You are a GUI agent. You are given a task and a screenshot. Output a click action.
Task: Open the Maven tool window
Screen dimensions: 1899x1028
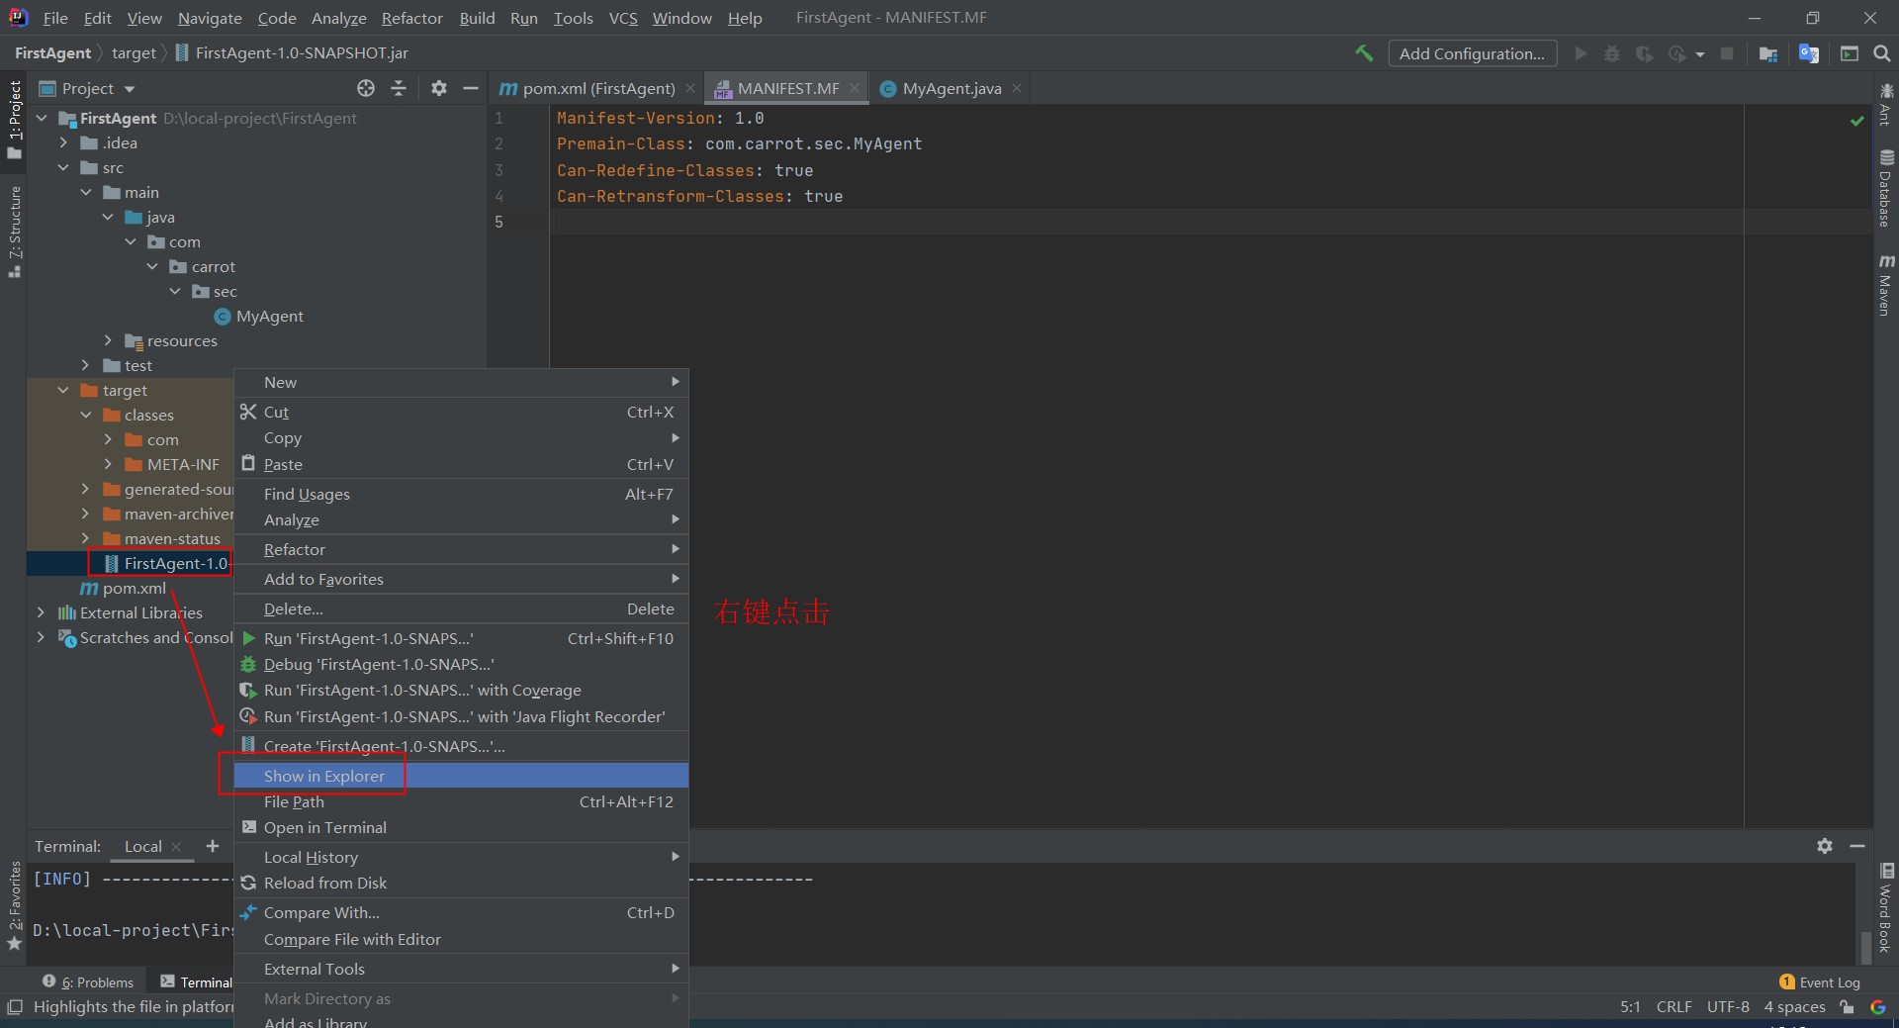1886,285
